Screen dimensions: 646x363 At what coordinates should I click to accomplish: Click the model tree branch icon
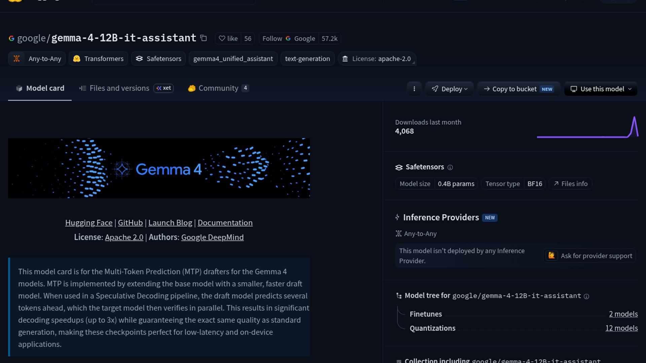pyautogui.click(x=399, y=296)
